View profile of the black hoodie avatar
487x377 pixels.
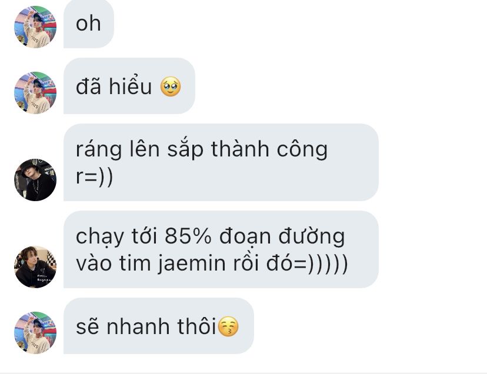pos(35,267)
